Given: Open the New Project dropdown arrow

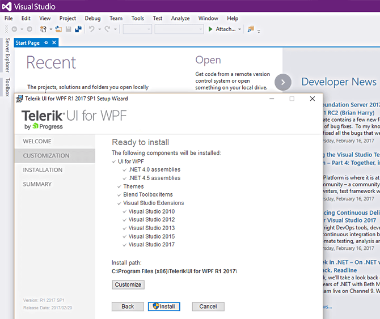Looking at the screenshot, I should pyautogui.click(x=50, y=29).
